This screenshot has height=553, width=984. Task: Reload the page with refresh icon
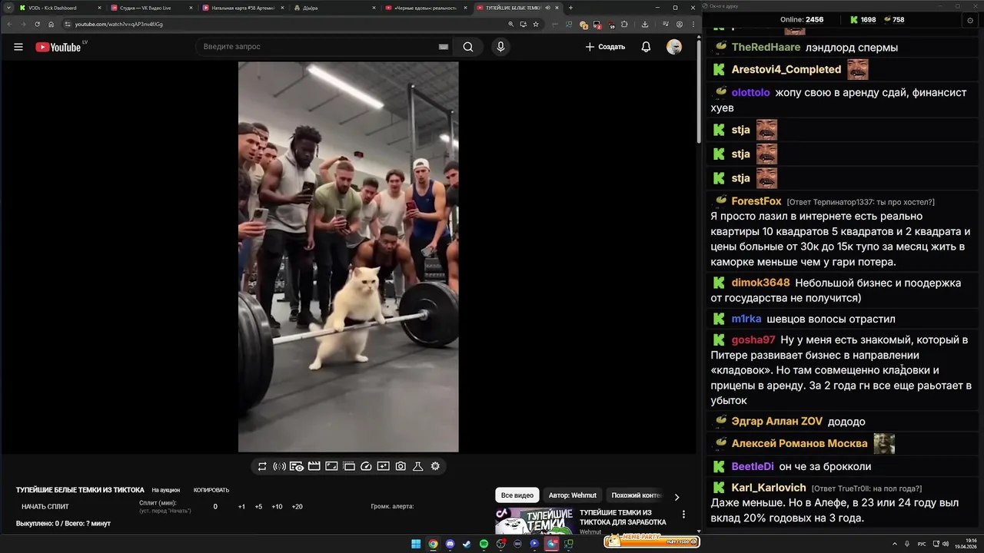(37, 24)
